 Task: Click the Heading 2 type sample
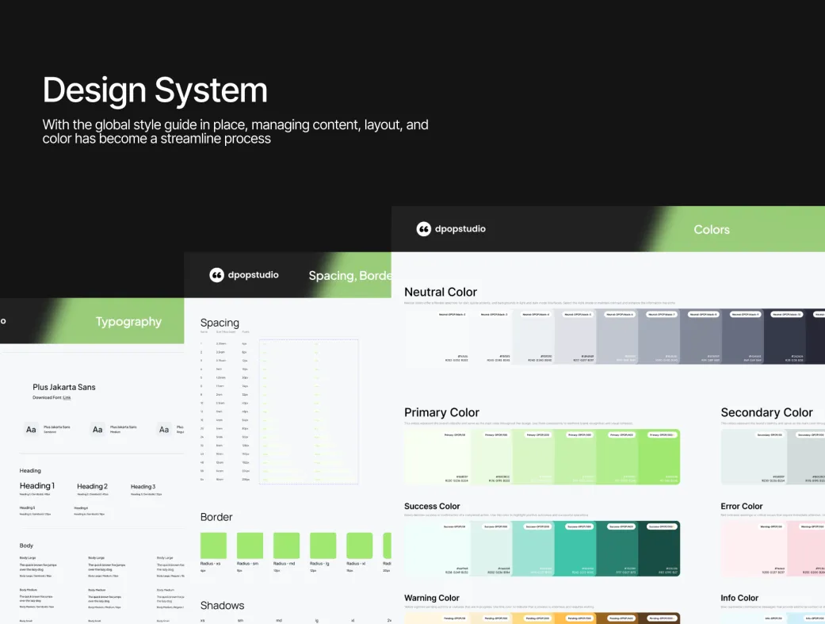point(92,487)
